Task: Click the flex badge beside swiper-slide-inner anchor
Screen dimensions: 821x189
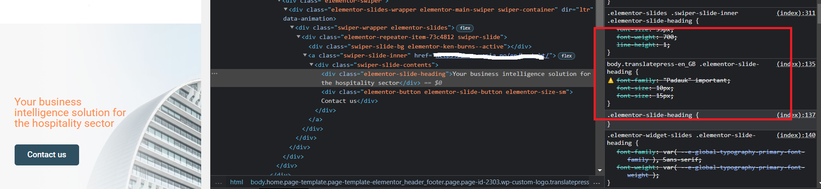Action: tap(567, 56)
